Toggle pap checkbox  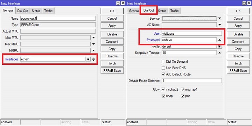coord(183,96)
